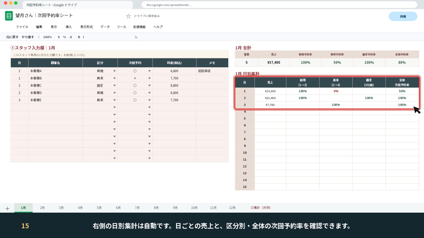The image size is (424, 238).
Task: Click the 共有 share button
Action: click(x=403, y=16)
